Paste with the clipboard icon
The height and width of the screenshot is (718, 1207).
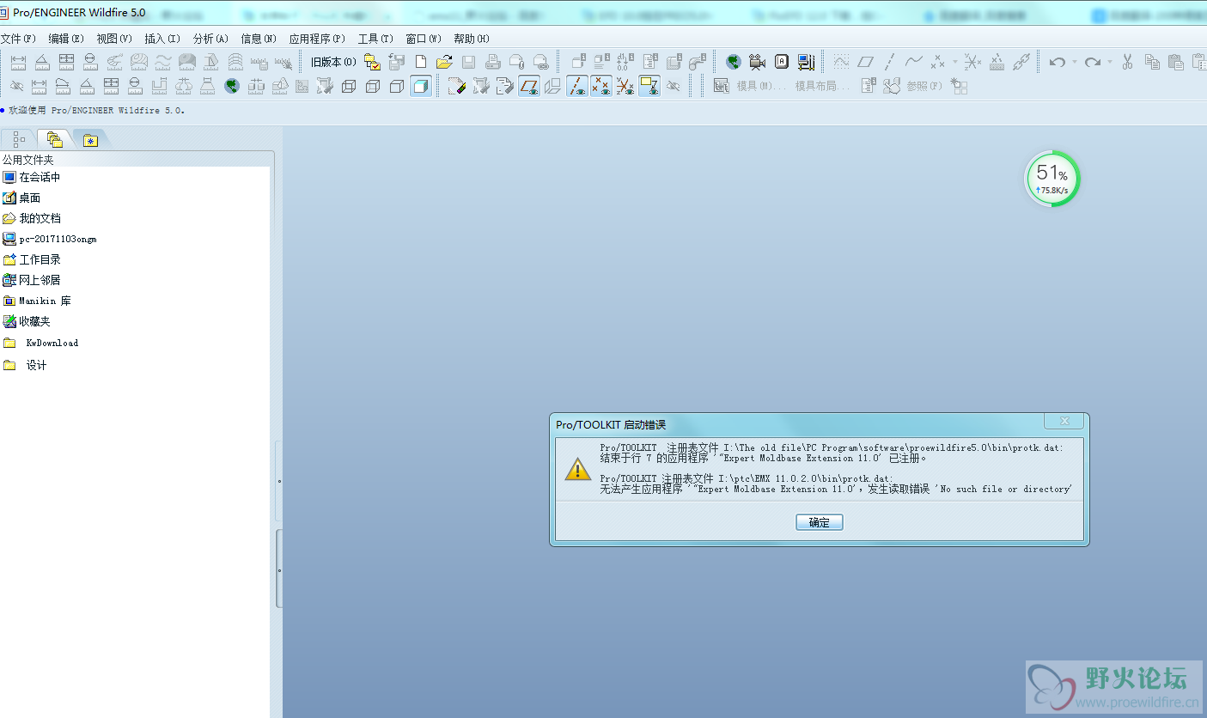pyautogui.click(x=1176, y=62)
